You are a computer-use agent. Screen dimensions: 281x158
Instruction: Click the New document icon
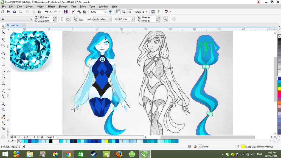(3, 12)
